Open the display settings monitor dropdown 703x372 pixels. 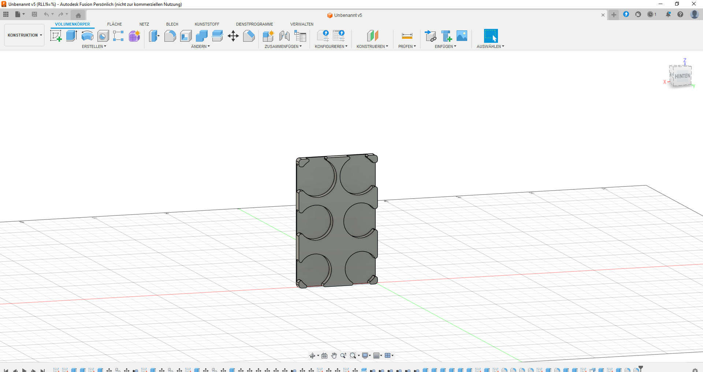[x=367, y=356]
